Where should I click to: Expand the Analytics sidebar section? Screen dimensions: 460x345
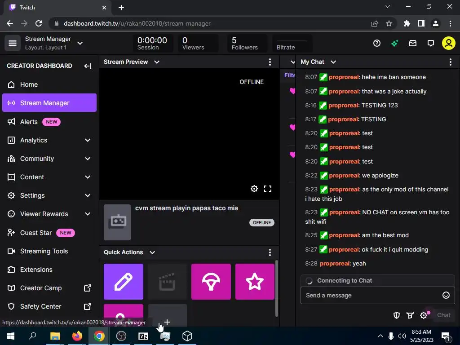(88, 140)
